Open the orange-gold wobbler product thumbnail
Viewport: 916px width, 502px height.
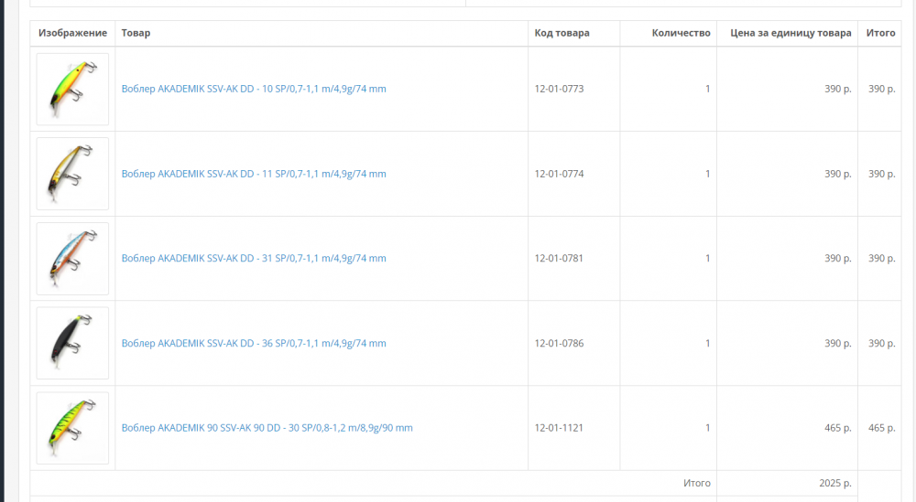tap(72, 174)
